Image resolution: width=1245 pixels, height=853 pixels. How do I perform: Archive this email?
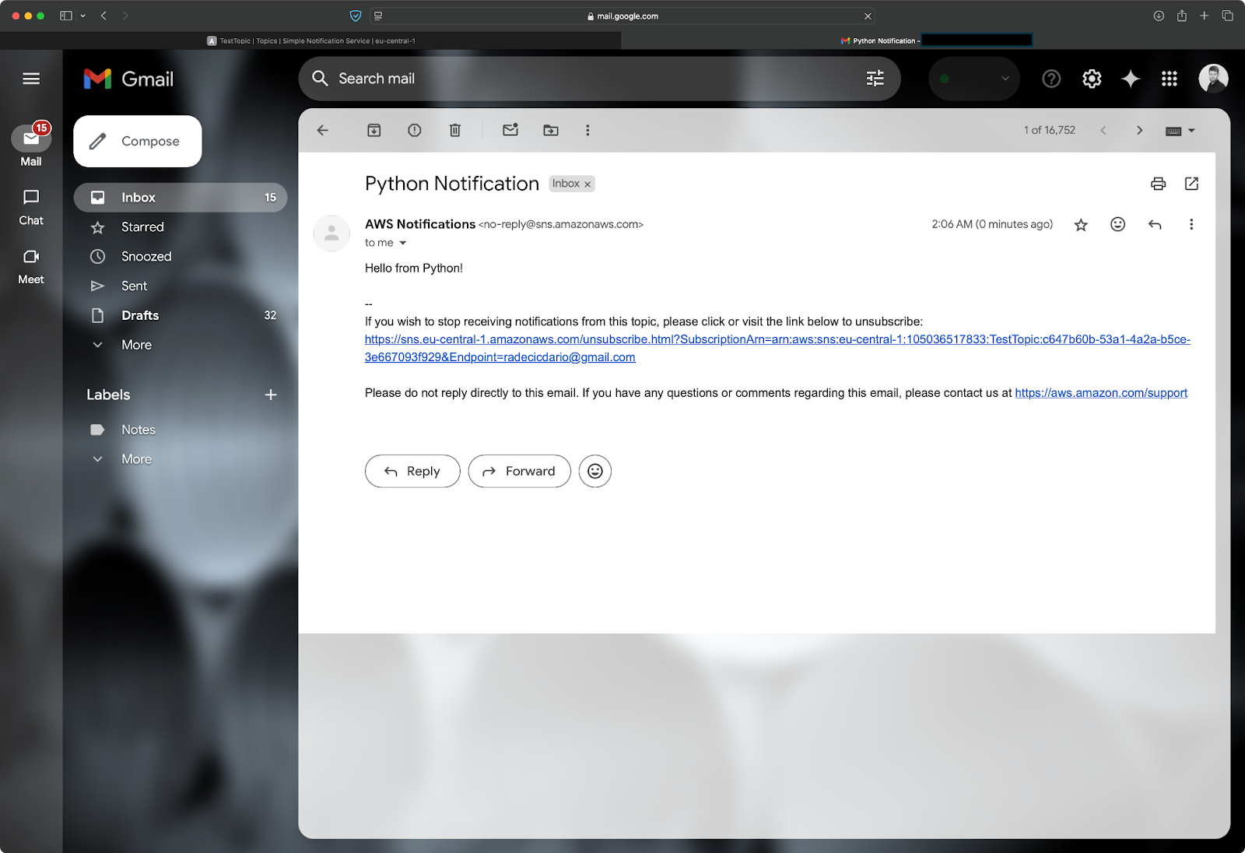pyautogui.click(x=374, y=130)
